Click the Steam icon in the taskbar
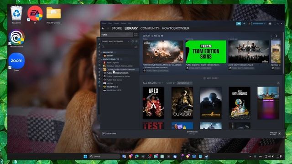The width and height of the screenshot is (292, 164). pos(206,156)
